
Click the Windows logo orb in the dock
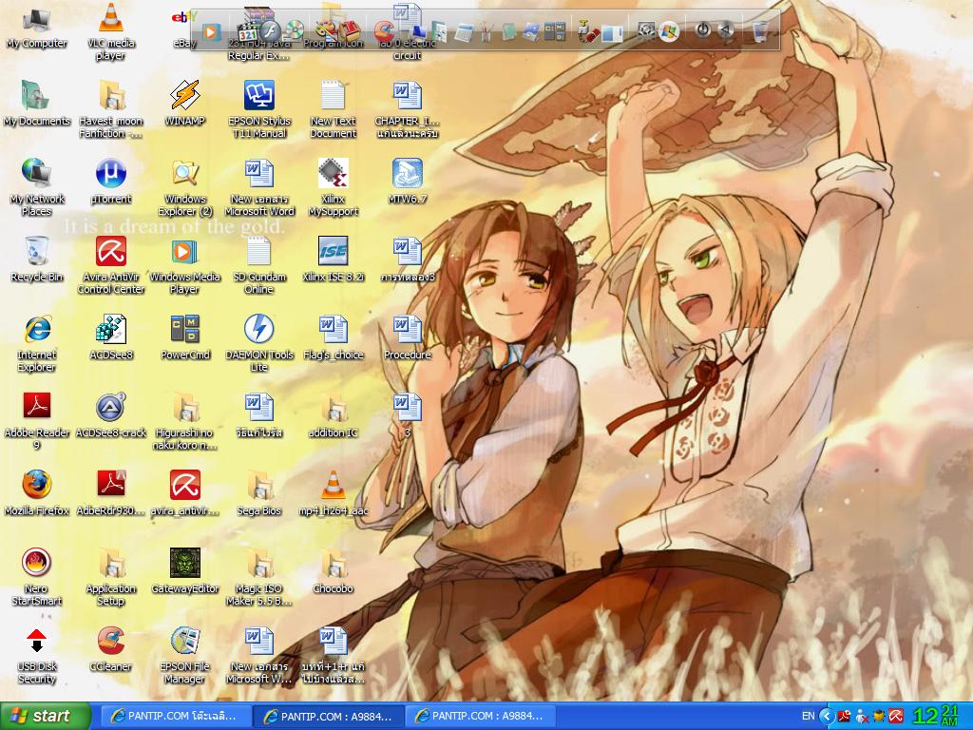pyautogui.click(x=669, y=30)
